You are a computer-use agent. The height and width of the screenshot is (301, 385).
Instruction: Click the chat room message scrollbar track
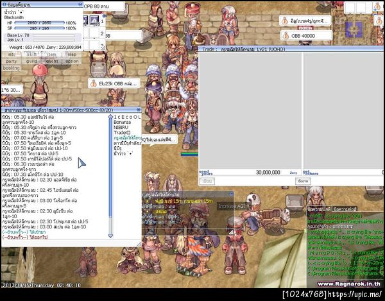point(110,176)
